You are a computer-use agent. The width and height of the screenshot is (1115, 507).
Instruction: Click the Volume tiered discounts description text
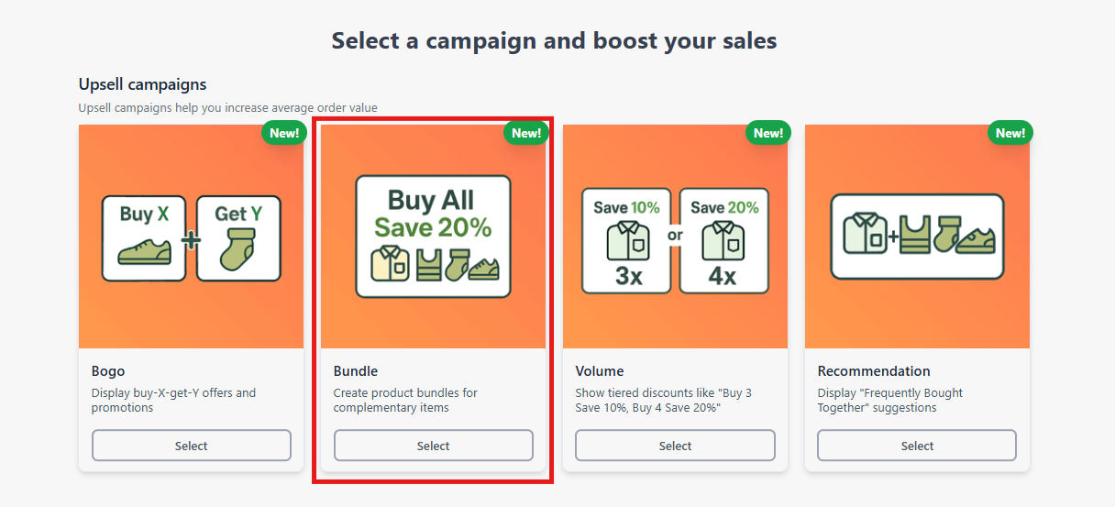click(664, 400)
